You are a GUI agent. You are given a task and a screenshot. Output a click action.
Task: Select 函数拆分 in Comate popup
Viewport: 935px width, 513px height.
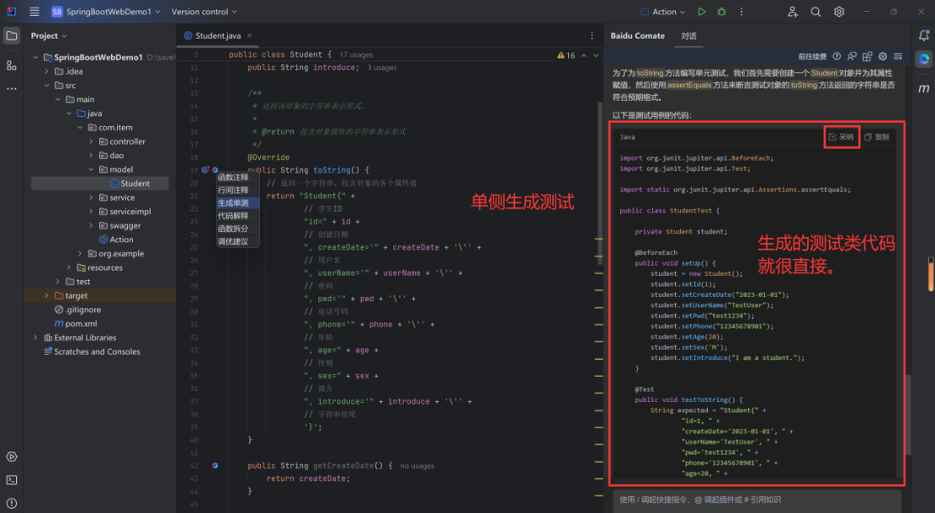pyautogui.click(x=237, y=229)
